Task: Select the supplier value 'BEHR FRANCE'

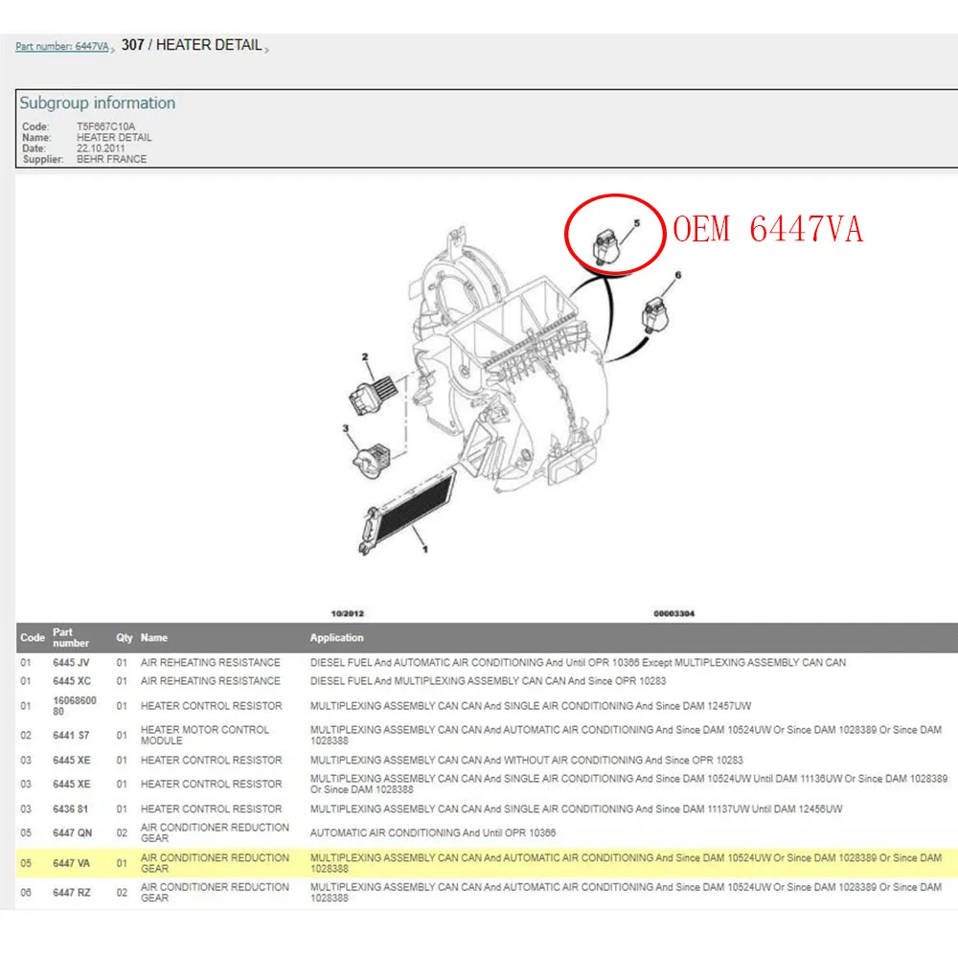Action: click(x=111, y=159)
